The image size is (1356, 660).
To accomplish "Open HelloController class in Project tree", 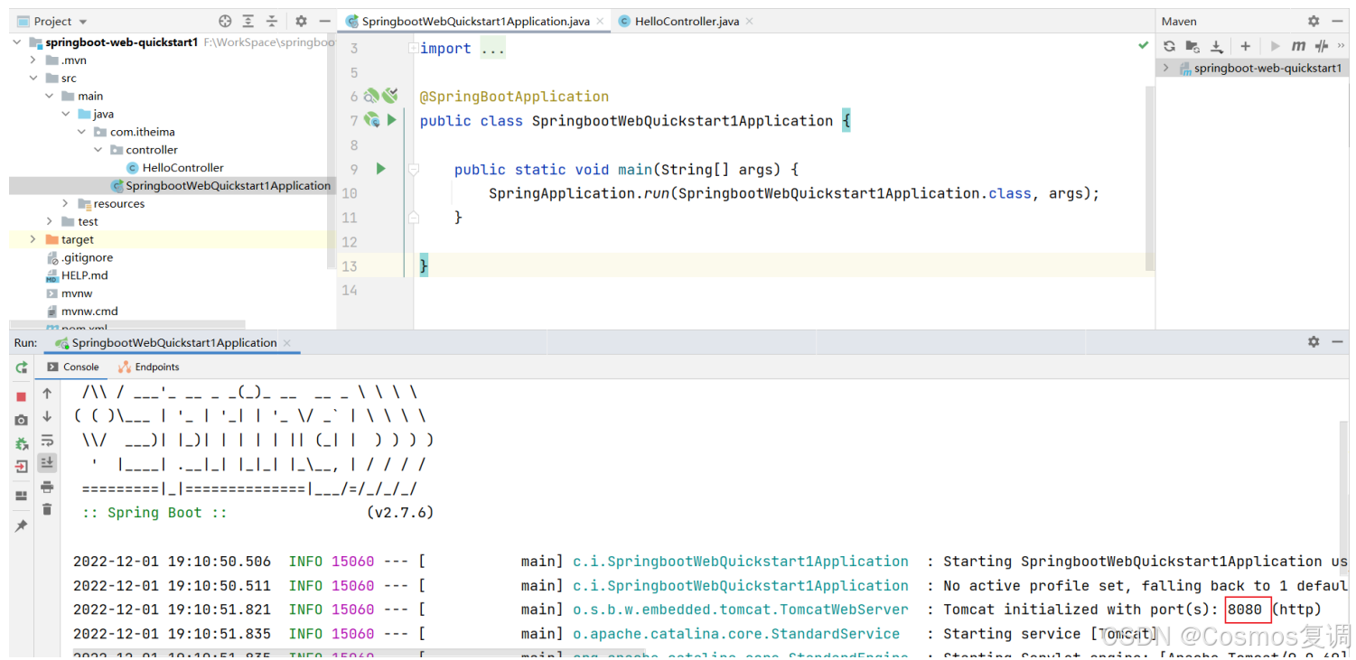I will click(x=175, y=168).
